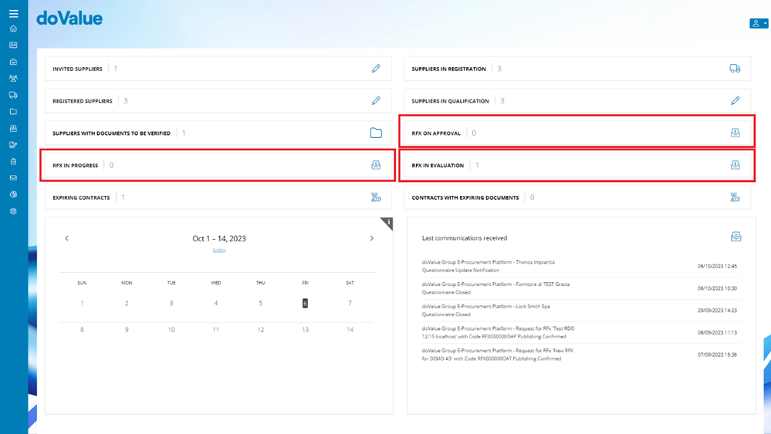Open the settings gear sidebar icon
The width and height of the screenshot is (771, 434).
point(13,211)
